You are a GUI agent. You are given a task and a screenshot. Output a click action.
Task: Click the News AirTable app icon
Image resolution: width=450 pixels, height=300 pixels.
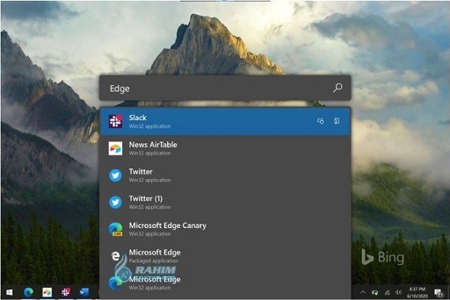click(x=115, y=148)
